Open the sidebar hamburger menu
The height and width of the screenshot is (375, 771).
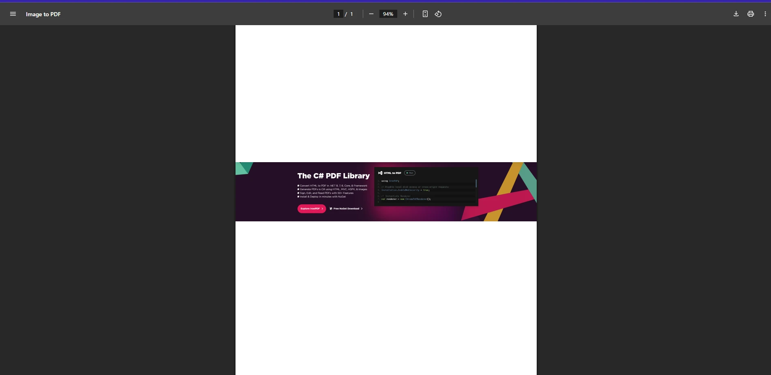pos(13,14)
